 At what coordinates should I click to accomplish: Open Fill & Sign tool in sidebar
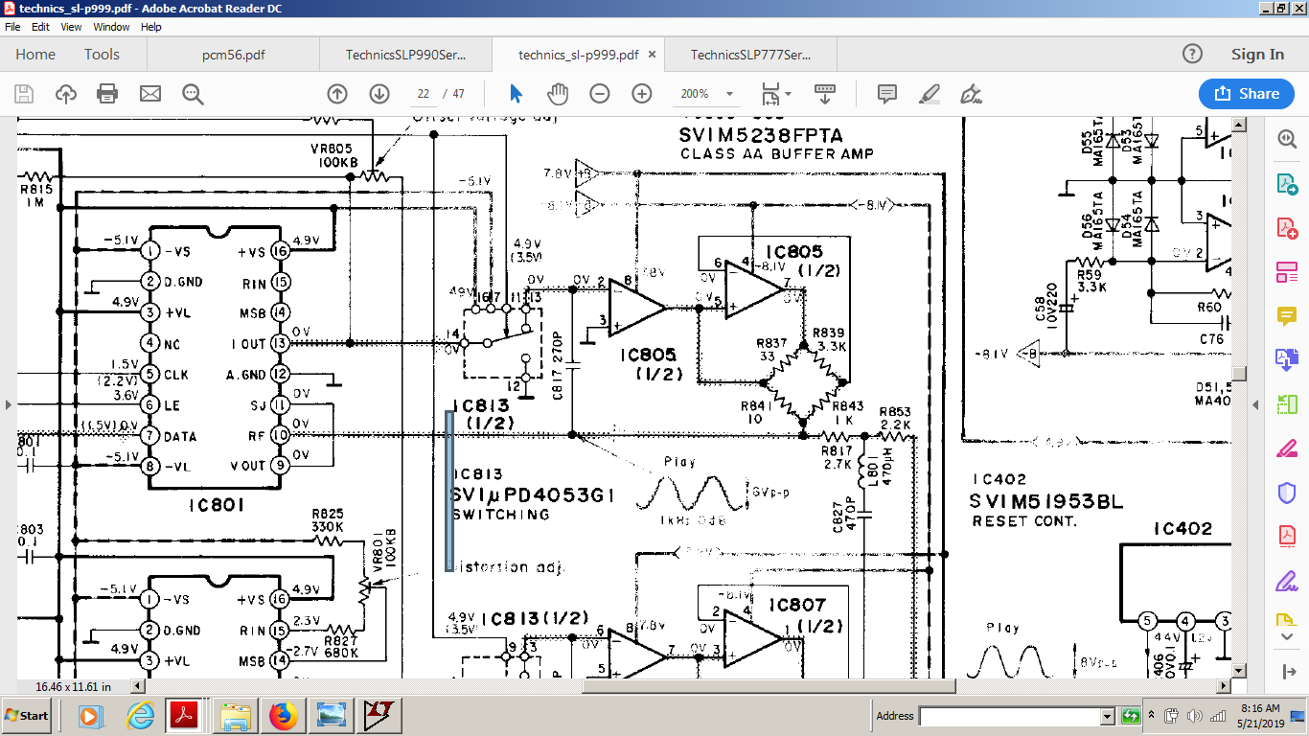(1286, 581)
